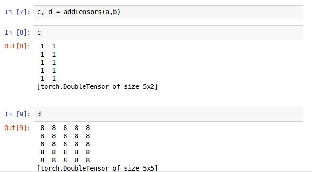Click the middle row of eights in Out[9]
This screenshot has height=172, width=312.
pyautogui.click(x=65, y=144)
